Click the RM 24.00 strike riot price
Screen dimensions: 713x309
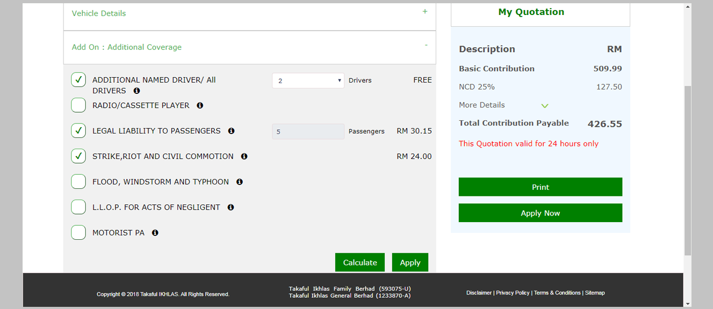point(414,157)
